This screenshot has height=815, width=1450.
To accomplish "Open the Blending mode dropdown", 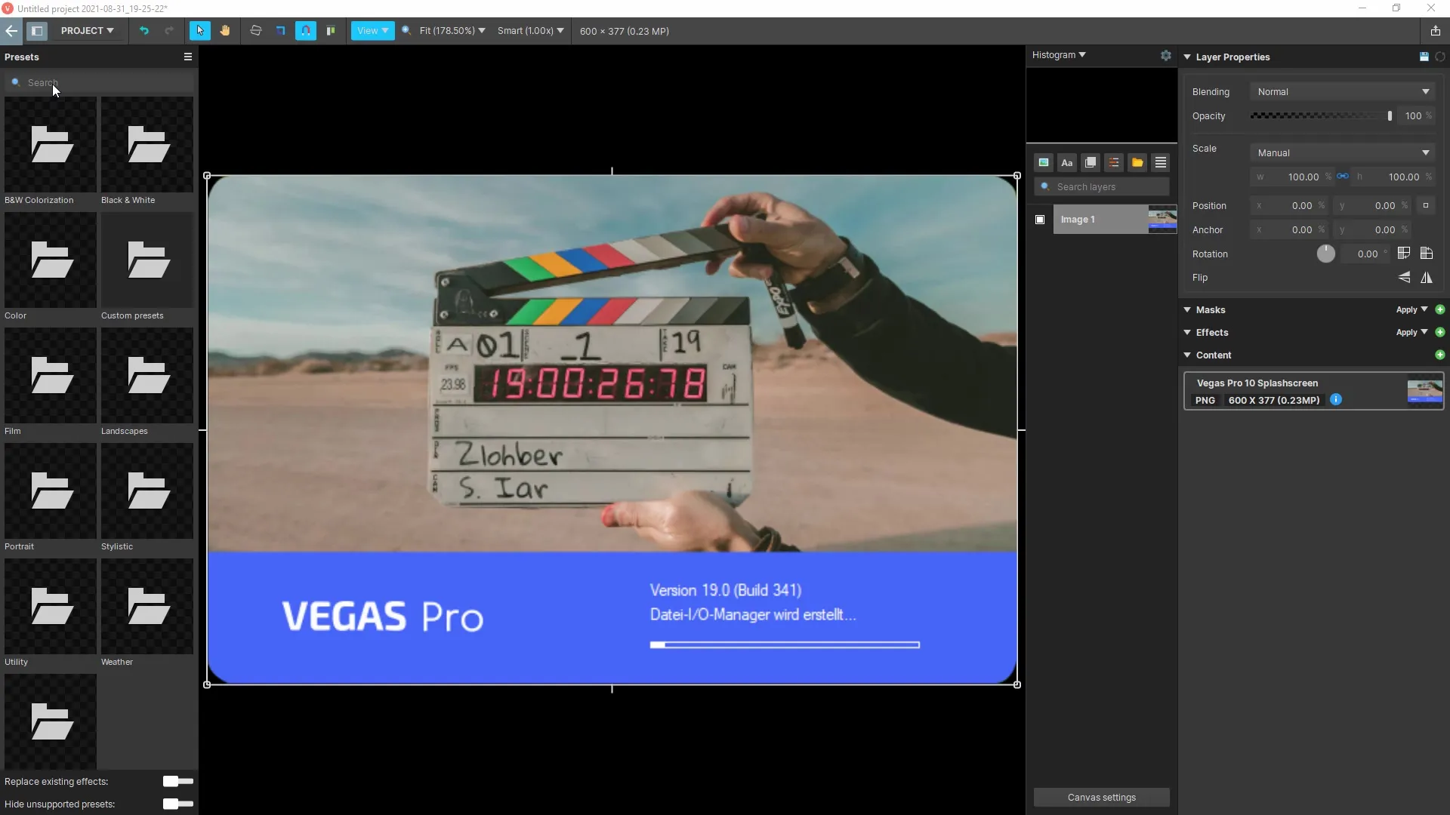I will pos(1343,91).
